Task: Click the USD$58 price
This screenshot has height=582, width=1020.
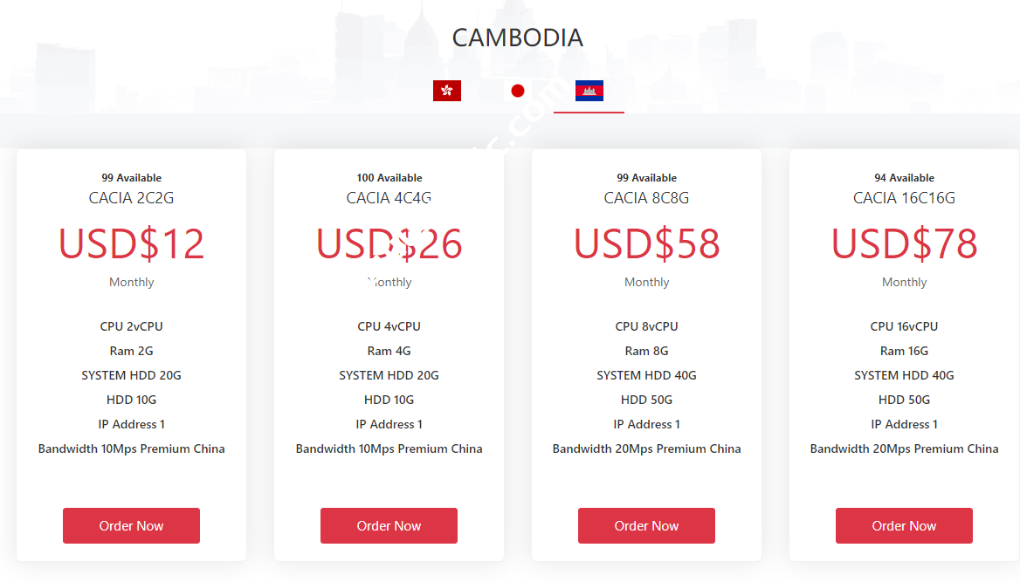Action: 646,244
